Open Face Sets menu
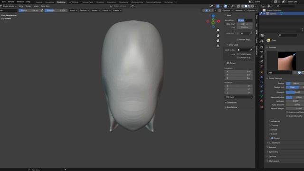Image resolution: width=304 pixels, height=171 pixels. coord(45,6)
